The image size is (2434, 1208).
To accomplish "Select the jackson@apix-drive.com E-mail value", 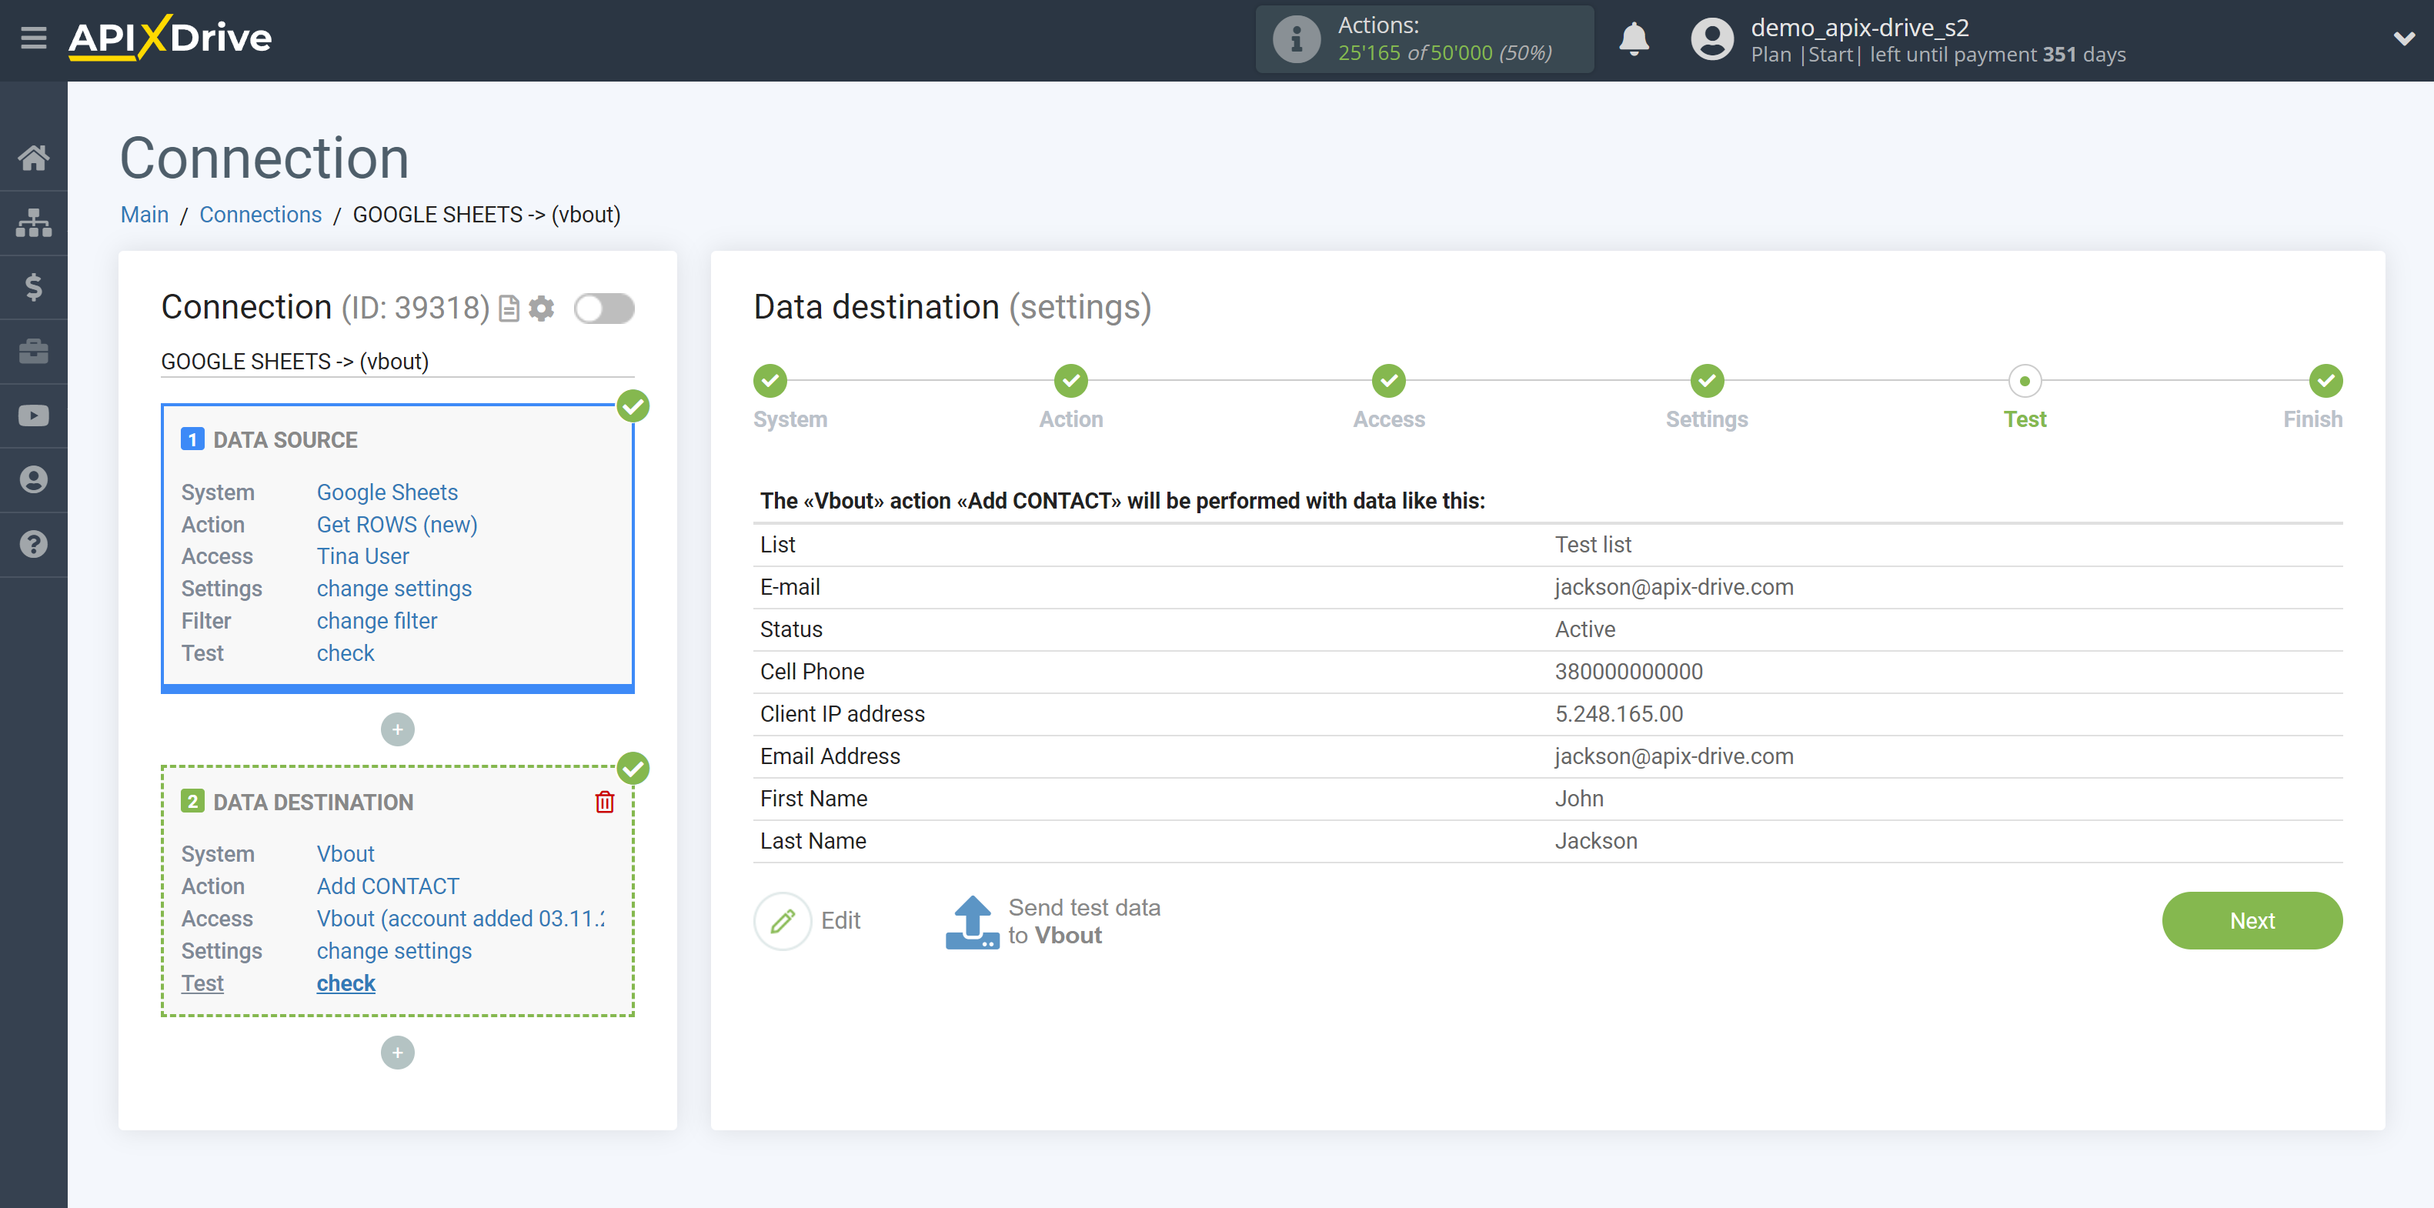I will click(x=1674, y=586).
